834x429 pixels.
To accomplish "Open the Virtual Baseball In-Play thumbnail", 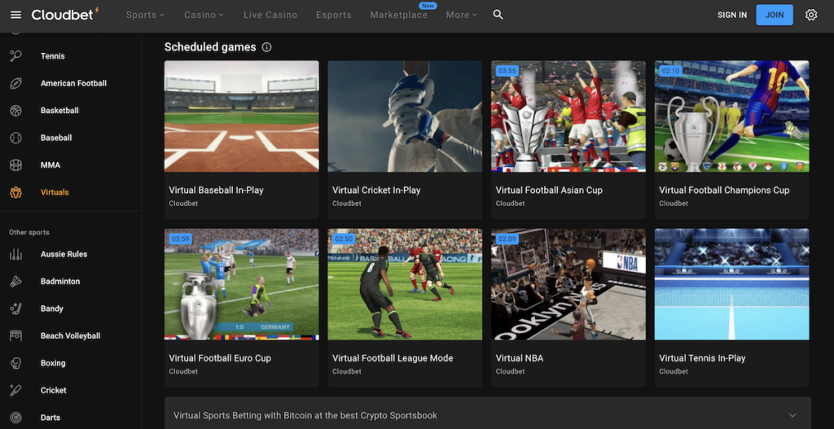I will point(241,116).
